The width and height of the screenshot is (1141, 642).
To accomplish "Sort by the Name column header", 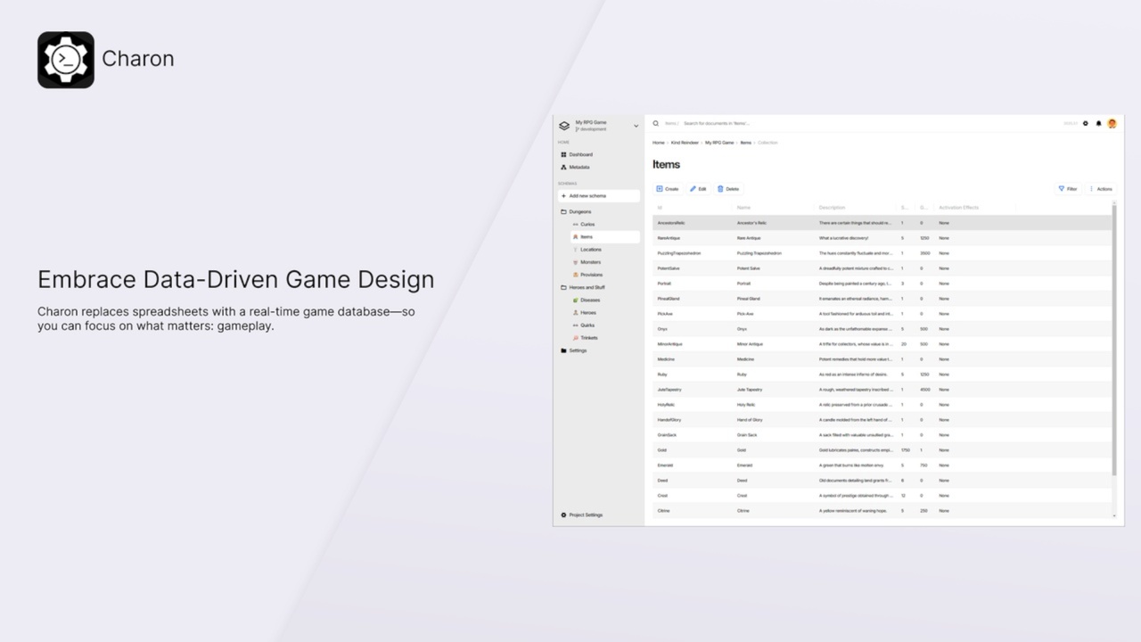I will [x=744, y=208].
